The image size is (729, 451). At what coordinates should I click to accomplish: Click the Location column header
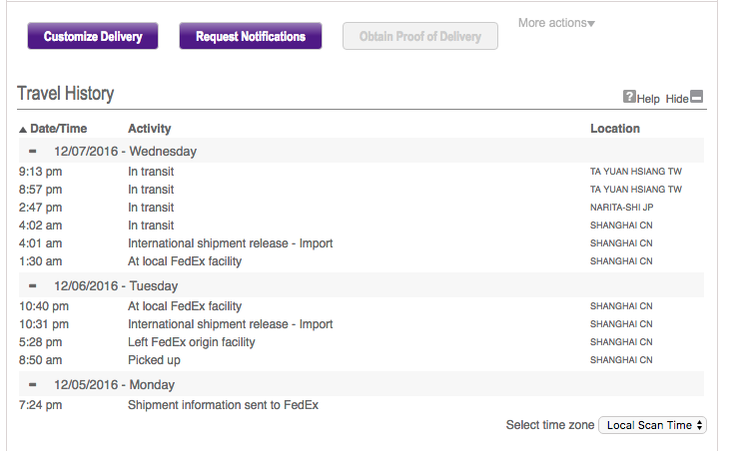(615, 129)
